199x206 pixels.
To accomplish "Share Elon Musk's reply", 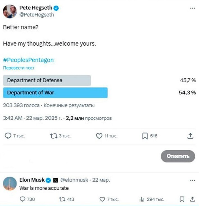I will click(193, 199).
